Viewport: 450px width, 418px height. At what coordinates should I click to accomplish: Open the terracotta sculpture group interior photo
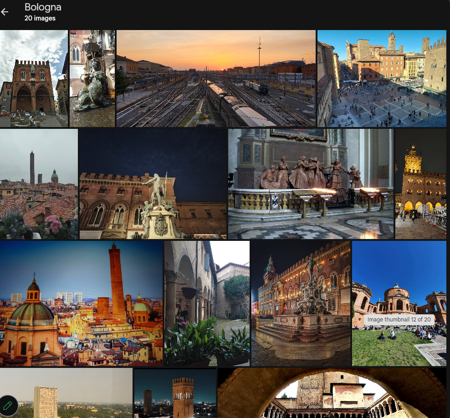311,184
